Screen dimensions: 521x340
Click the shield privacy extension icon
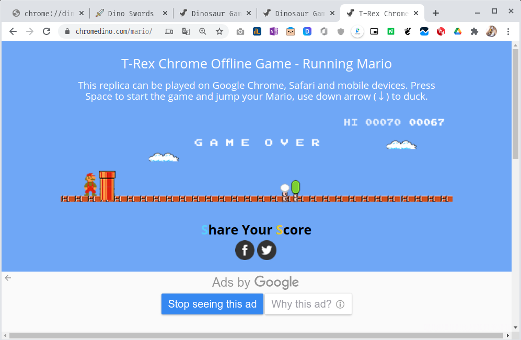point(340,31)
